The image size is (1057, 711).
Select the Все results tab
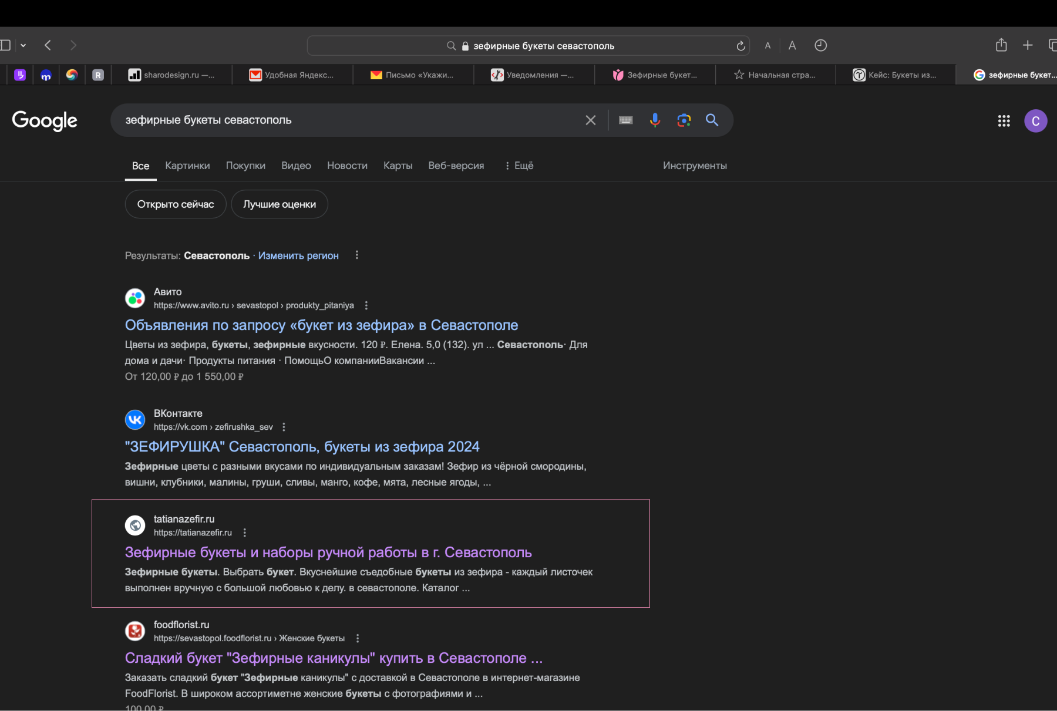140,166
